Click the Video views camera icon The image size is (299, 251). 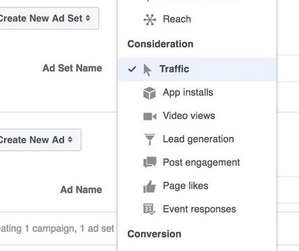click(x=149, y=117)
